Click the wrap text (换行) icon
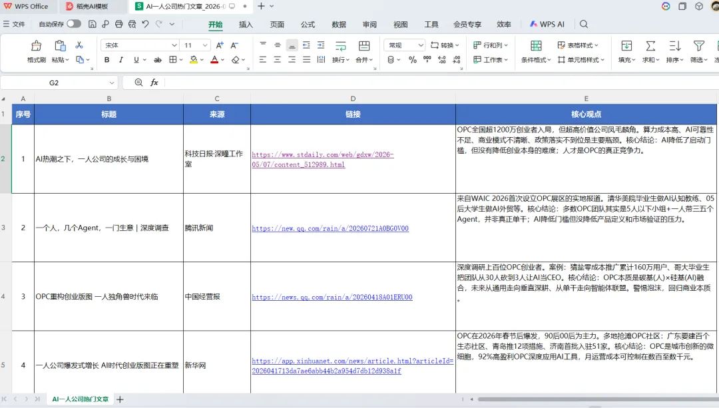Image resolution: width=719 pixels, height=408 pixels. 341,45
